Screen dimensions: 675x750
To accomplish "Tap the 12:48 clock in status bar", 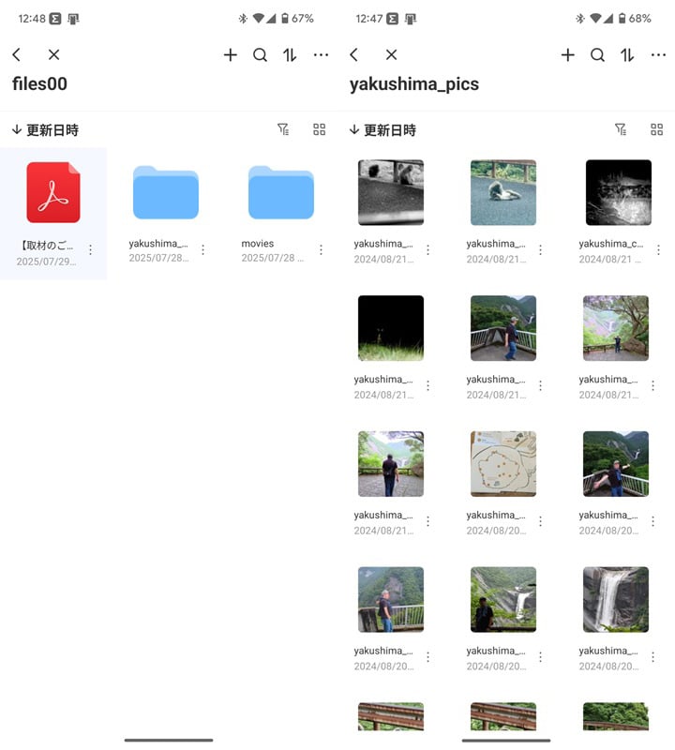I will tap(32, 19).
